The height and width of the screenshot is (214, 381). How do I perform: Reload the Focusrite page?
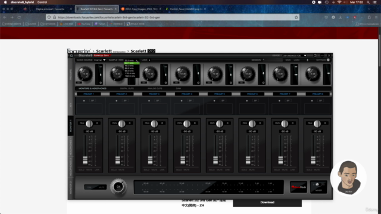click(x=19, y=17)
